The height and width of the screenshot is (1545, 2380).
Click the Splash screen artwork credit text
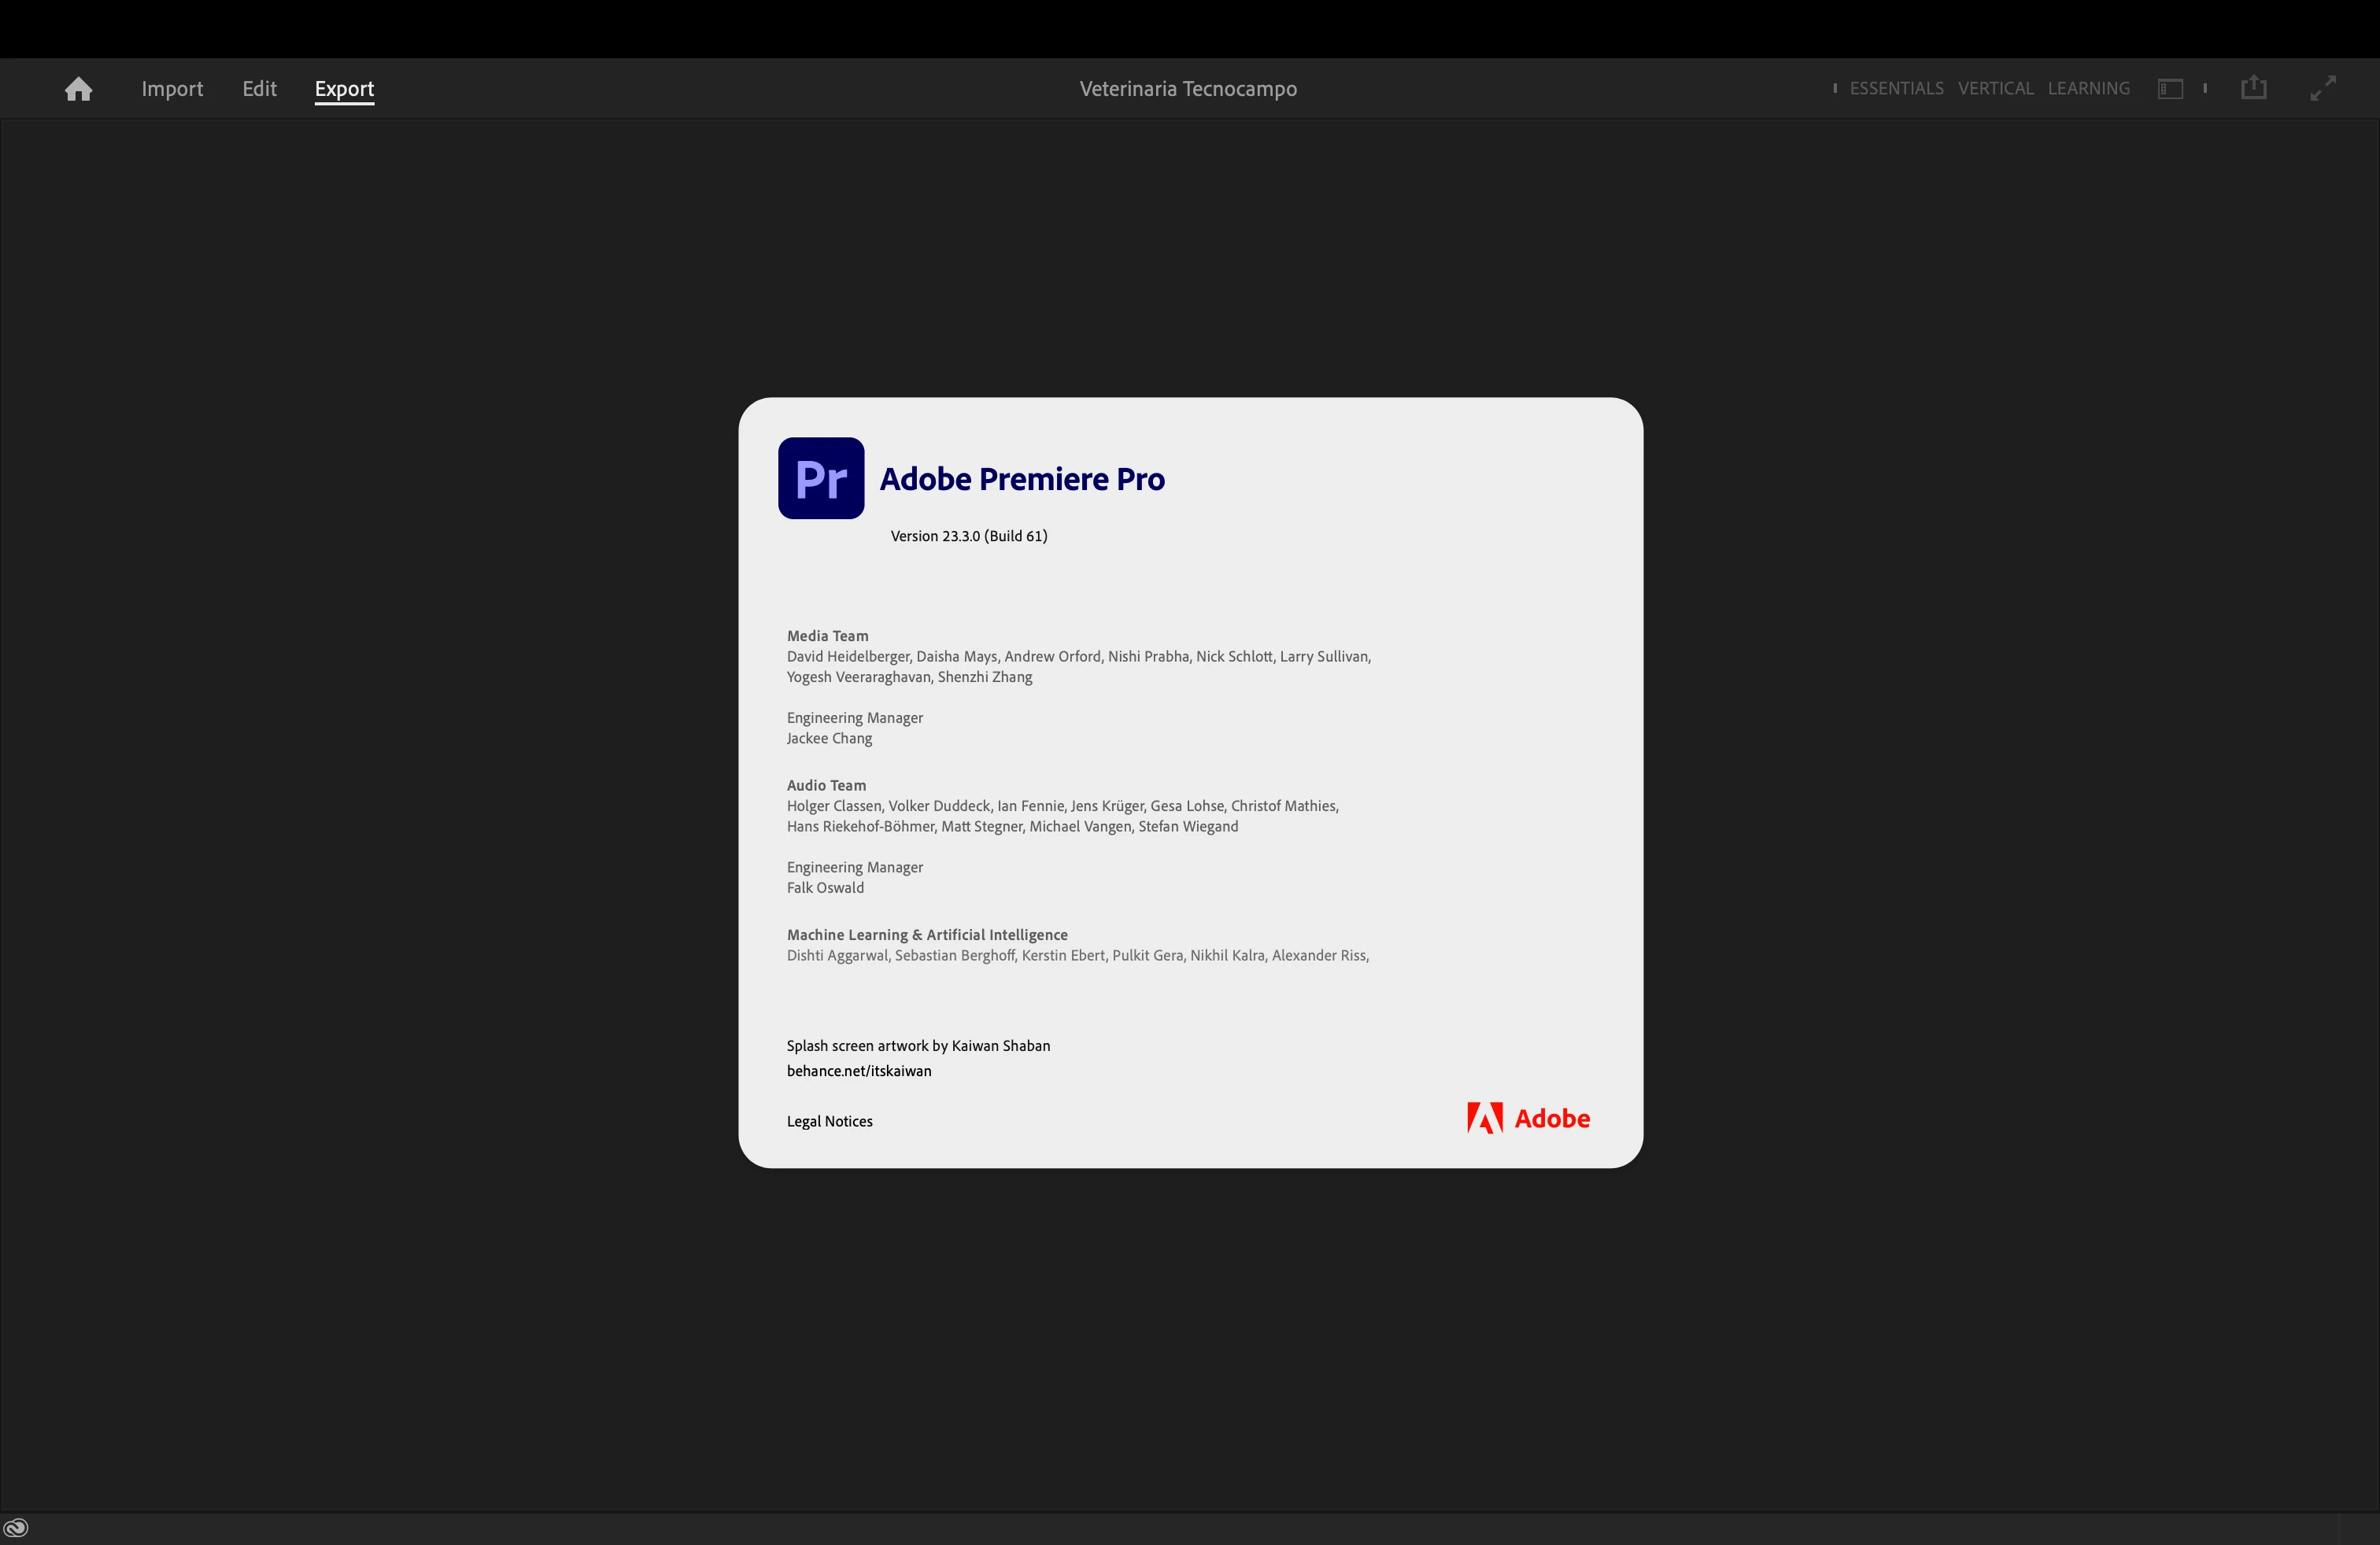pos(917,1045)
